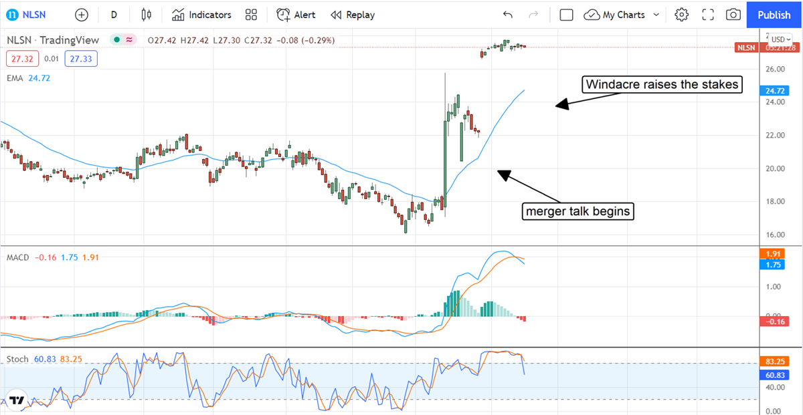Click the 16.00 price axis label
This screenshot has height=415, width=803.
[775, 235]
